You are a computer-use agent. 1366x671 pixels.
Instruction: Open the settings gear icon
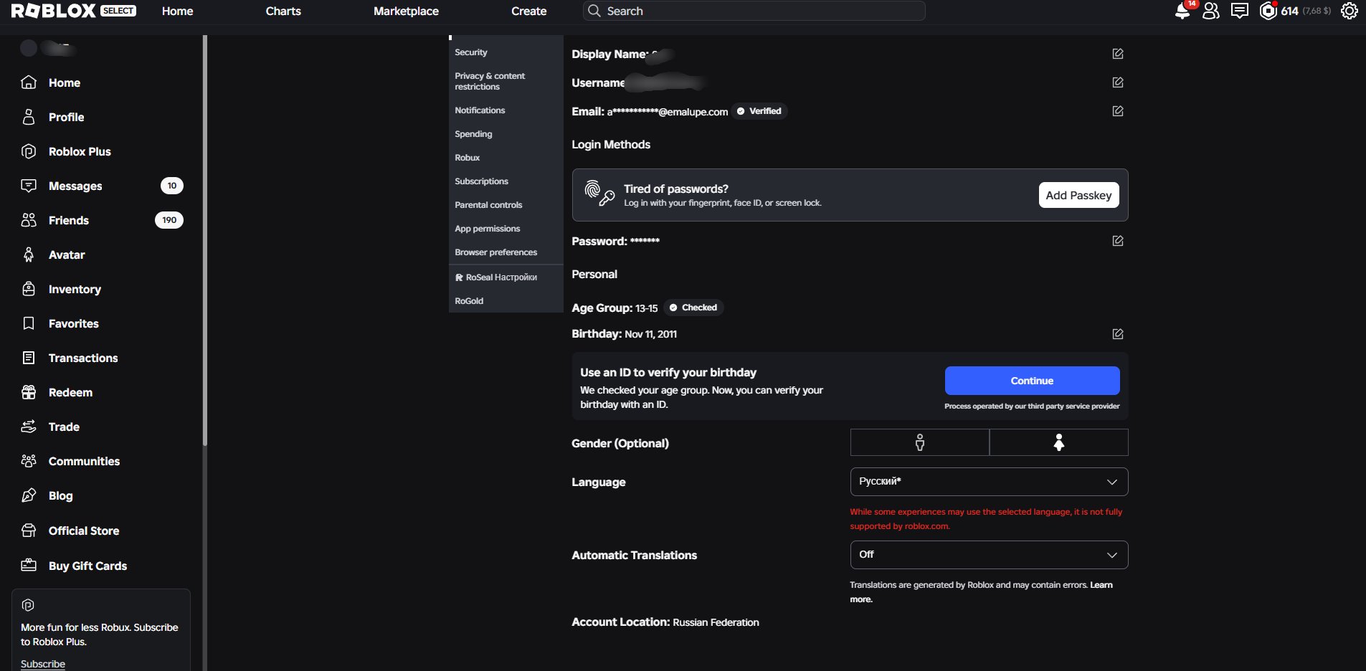(x=1350, y=11)
